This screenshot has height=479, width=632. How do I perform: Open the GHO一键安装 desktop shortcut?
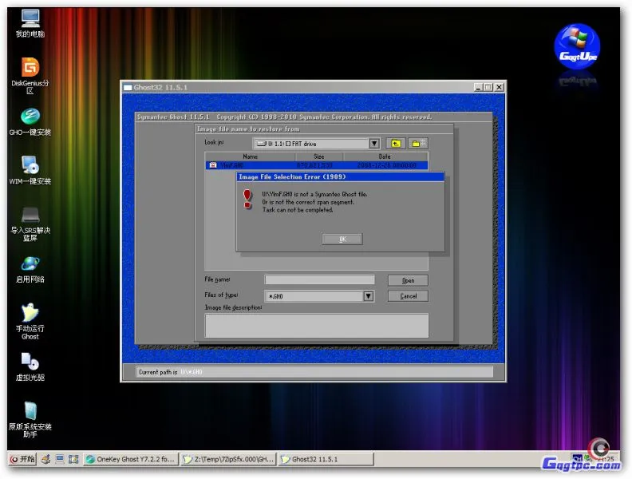click(x=30, y=122)
